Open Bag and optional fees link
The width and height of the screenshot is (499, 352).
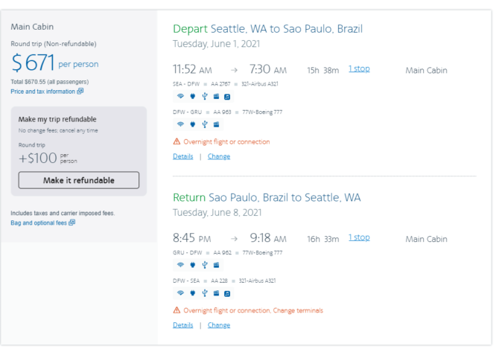coord(39,223)
